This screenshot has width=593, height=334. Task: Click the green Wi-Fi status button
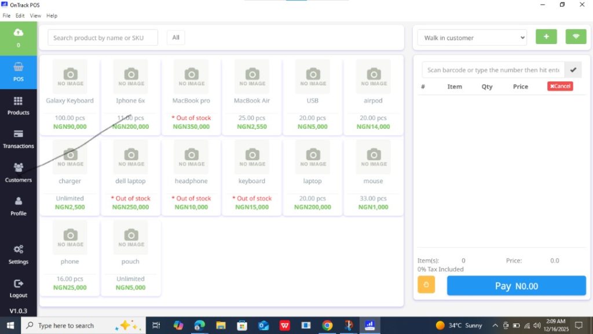click(576, 37)
